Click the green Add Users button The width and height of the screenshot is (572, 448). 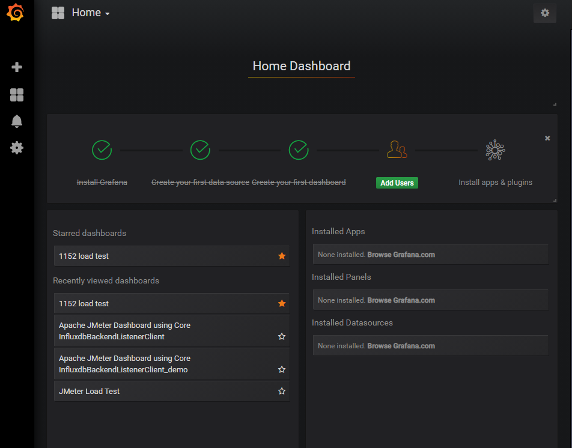point(397,183)
